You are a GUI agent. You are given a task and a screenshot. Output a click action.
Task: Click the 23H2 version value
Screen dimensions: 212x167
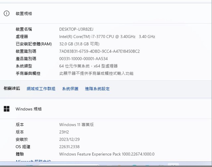point(64,132)
